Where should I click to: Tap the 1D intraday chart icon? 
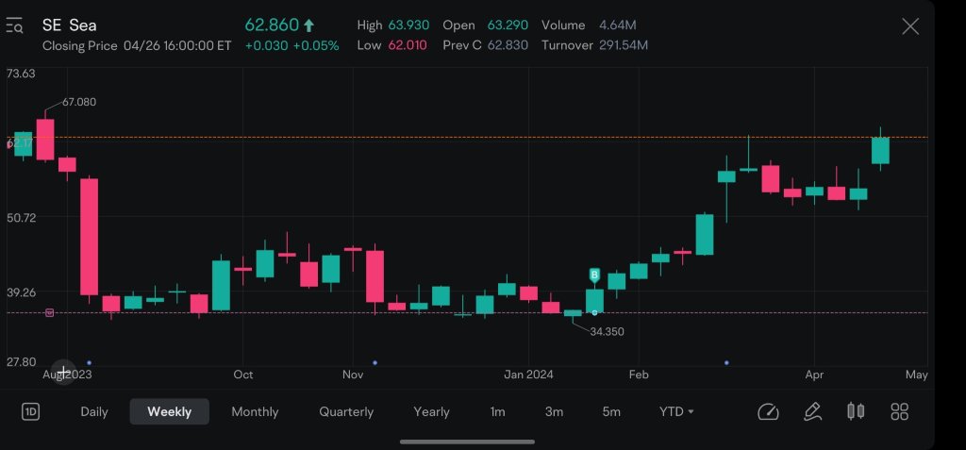tap(30, 412)
